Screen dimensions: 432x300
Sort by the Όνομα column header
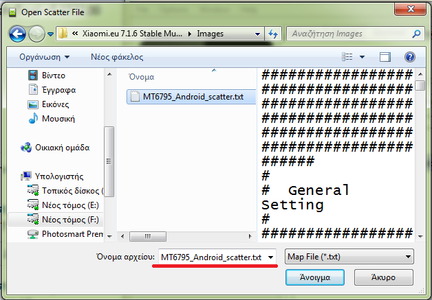pyautogui.click(x=141, y=77)
